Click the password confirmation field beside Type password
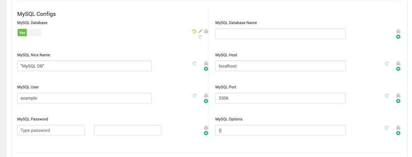This screenshot has height=157, width=412. coord(128,130)
